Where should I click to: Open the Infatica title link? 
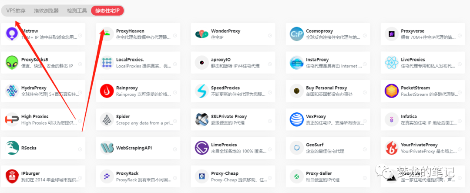(409, 116)
